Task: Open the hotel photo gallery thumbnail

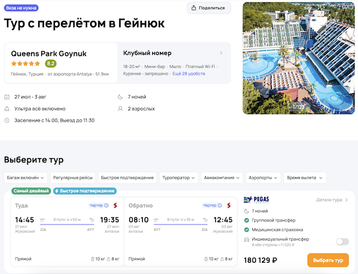Action: pyautogui.click(x=299, y=58)
